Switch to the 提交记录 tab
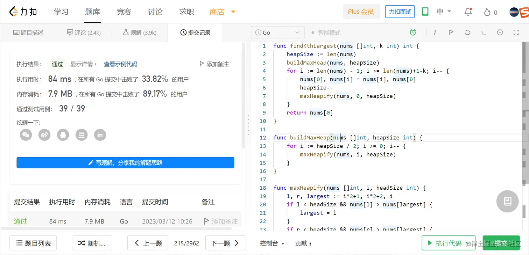529x255 pixels. coord(196,32)
